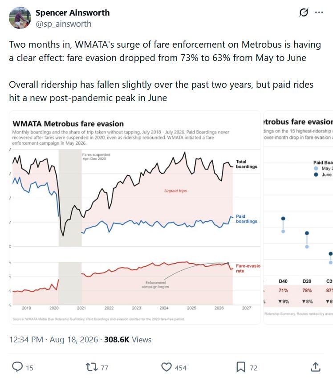Click the 2026 marker on chart timeline
The width and height of the screenshot is (333, 378).
219,308
